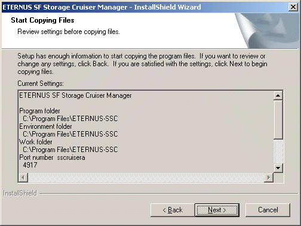Click the Environment folder line in settings
The height and width of the screenshot is (226, 301).
pos(45,126)
